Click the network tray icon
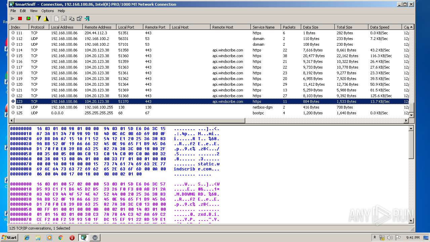The width and height of the screenshot is (430, 242). coord(382,238)
